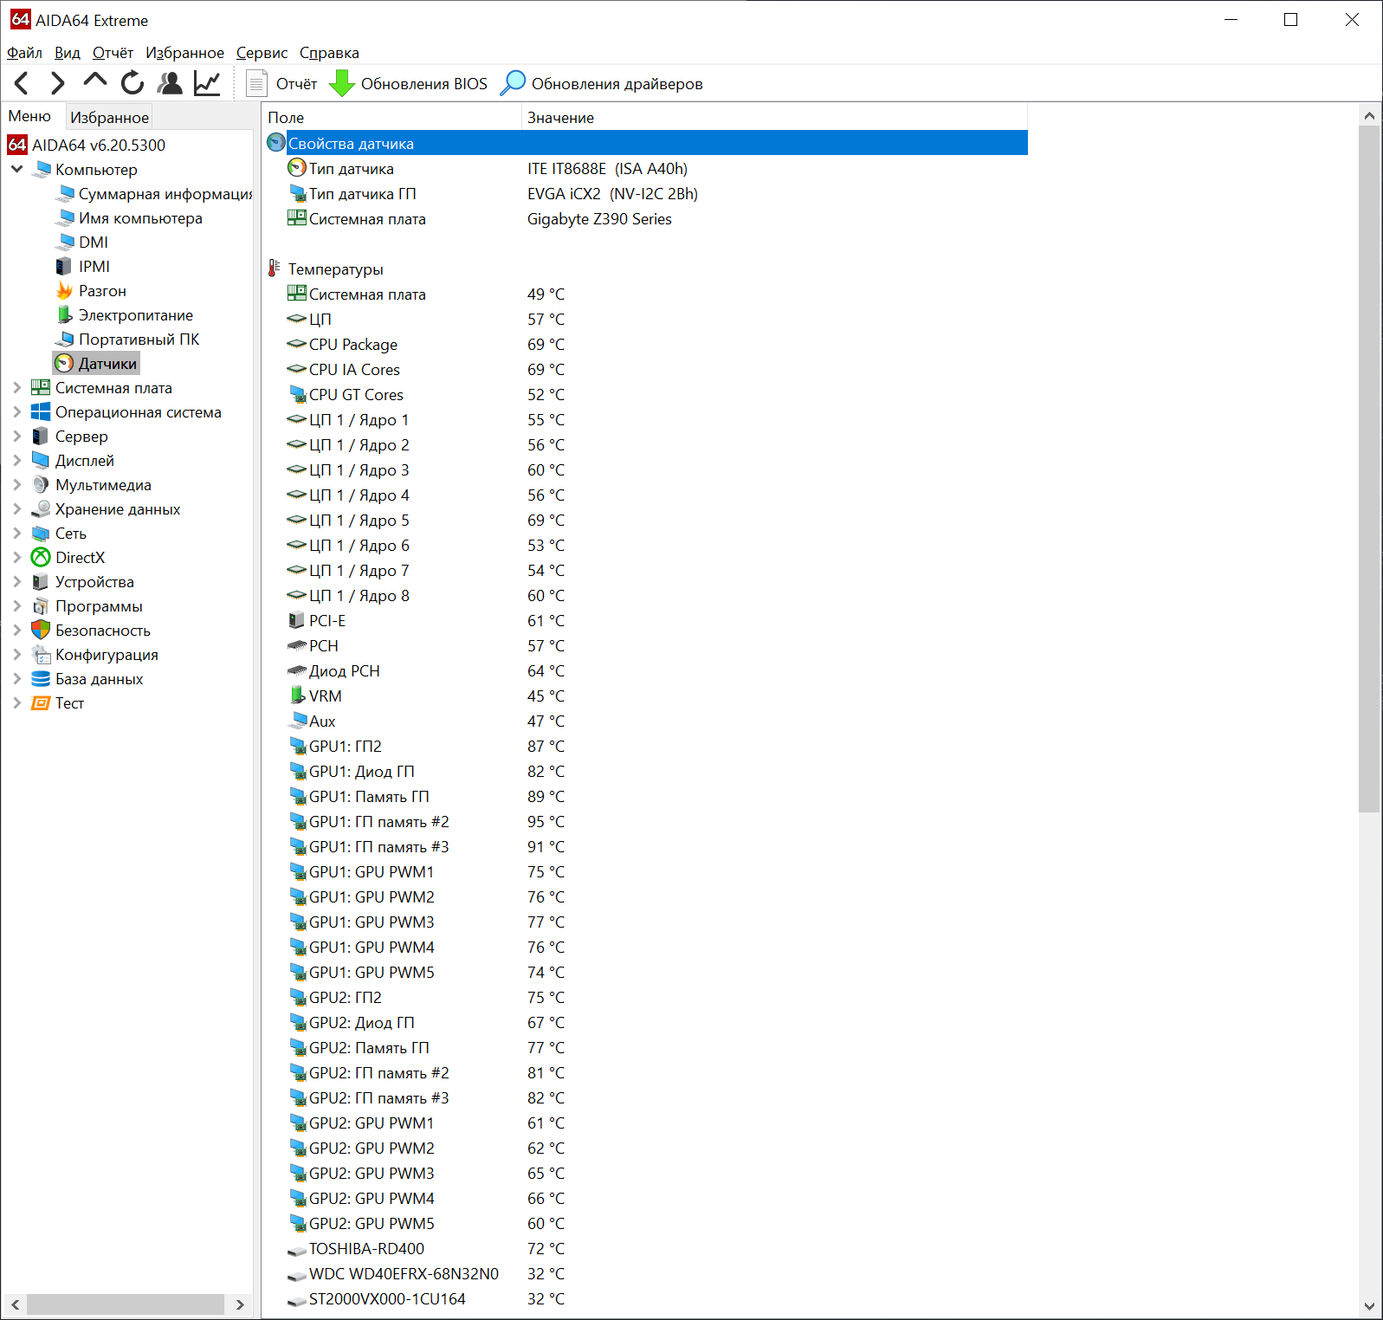Open the Вид menu
This screenshot has height=1320, width=1383.
(x=68, y=53)
